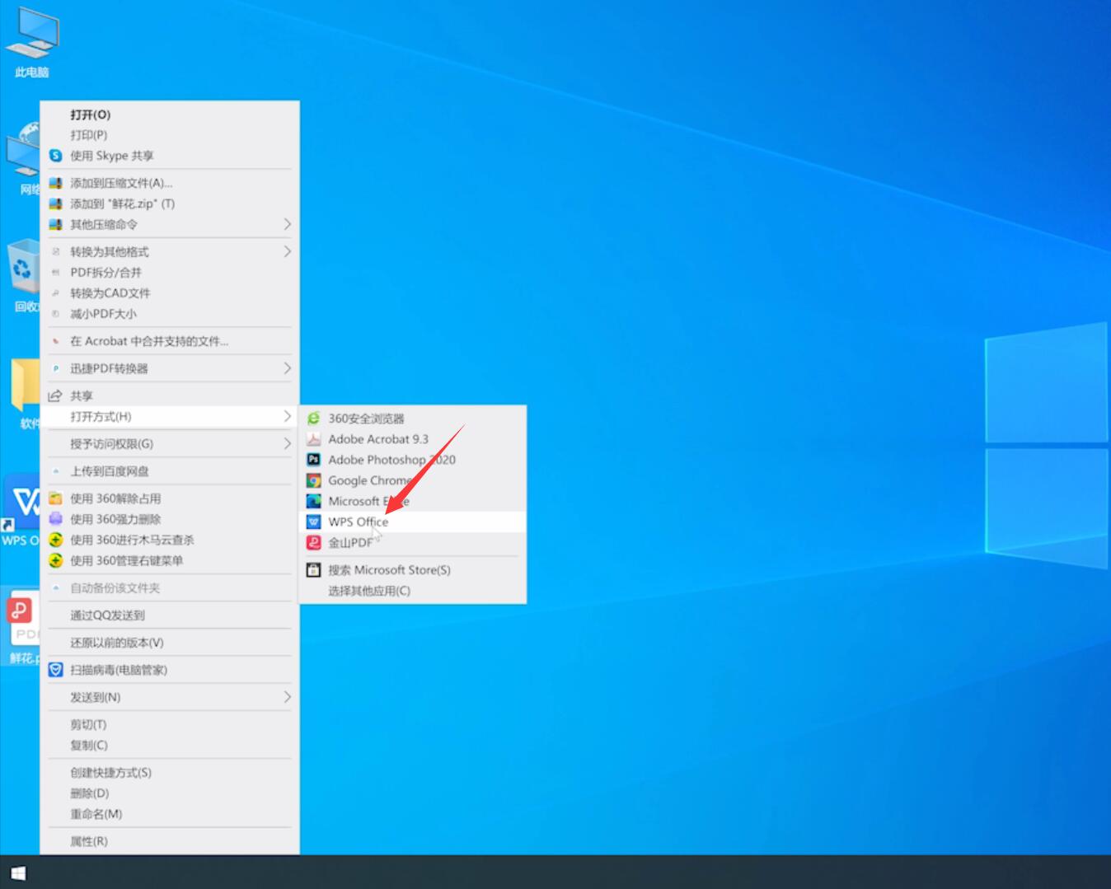This screenshot has height=889, width=1111.
Task: Click the icon beside 使用360管理右键菜单
Action: coord(55,560)
